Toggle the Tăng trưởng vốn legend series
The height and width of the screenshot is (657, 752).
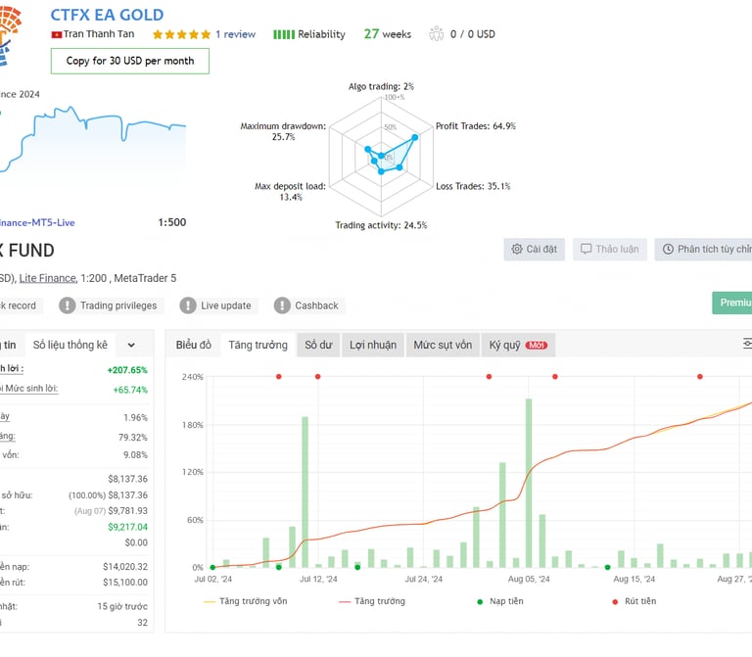coord(246,601)
